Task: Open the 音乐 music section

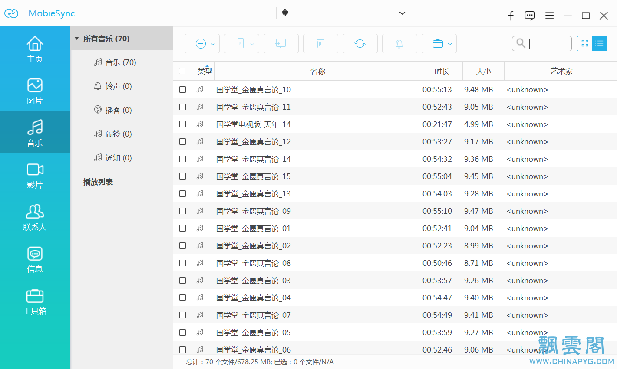Action: tap(35, 132)
